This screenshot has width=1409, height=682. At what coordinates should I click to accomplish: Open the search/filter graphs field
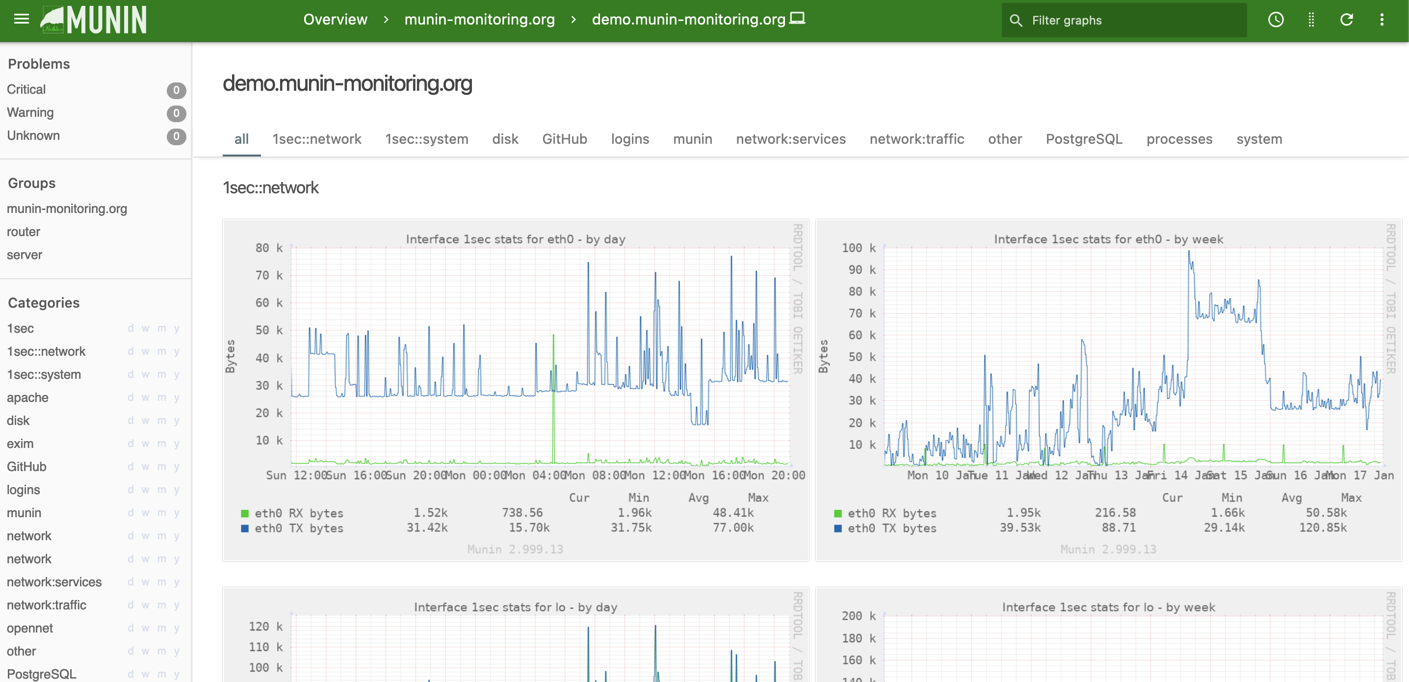pyautogui.click(x=1128, y=20)
